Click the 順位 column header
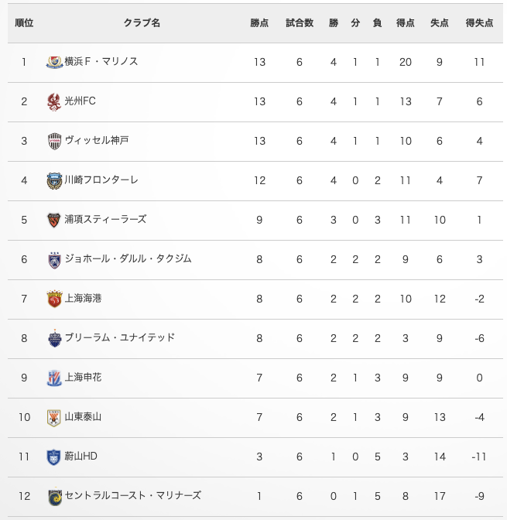The image size is (507, 520). (x=24, y=23)
